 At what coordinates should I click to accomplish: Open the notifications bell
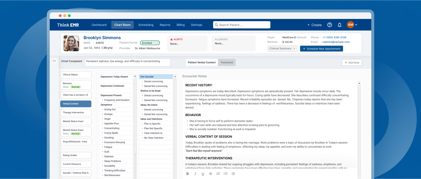[x=339, y=25]
